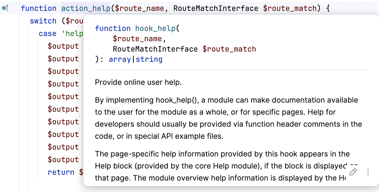Click the function keyword on the first line
Screen dimensions: 379x192
click(39, 8)
